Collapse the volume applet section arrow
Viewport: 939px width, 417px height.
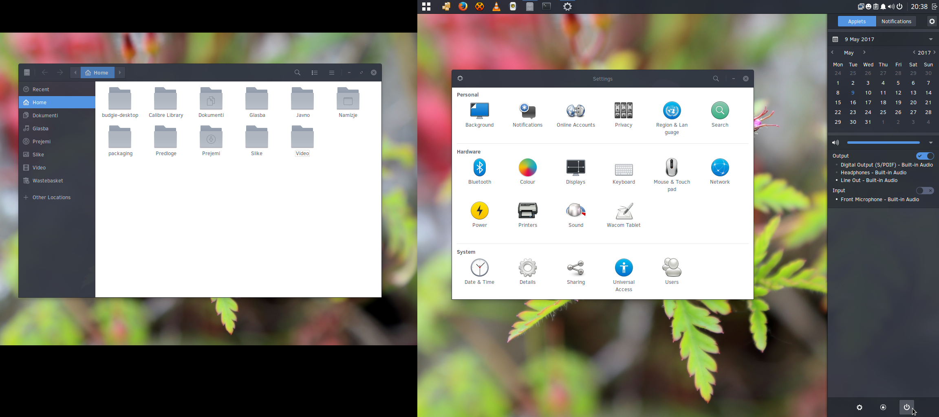point(931,143)
